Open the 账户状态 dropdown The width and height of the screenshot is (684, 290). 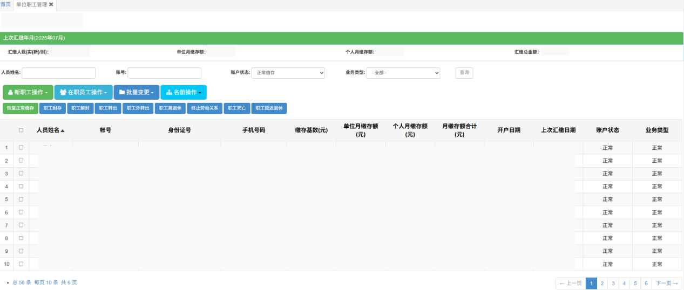288,73
